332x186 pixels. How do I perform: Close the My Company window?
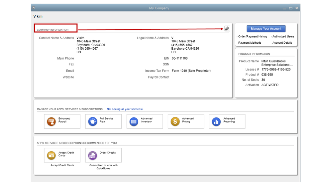tap(297, 8)
